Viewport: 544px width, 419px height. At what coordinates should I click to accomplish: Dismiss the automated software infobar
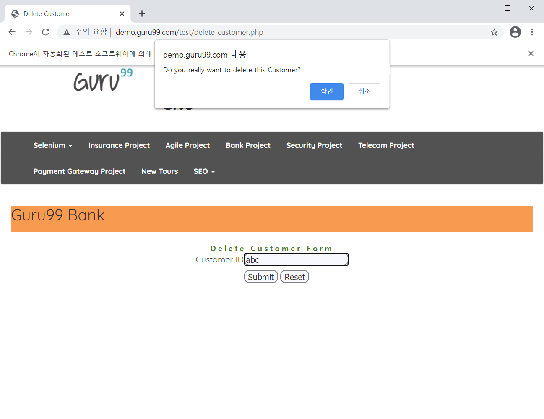click(x=531, y=53)
